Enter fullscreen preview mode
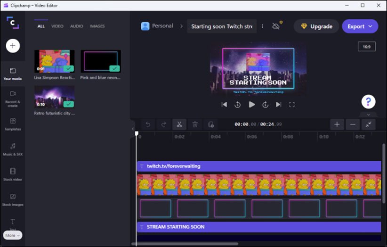The height and width of the screenshot is (247, 387). [x=292, y=105]
